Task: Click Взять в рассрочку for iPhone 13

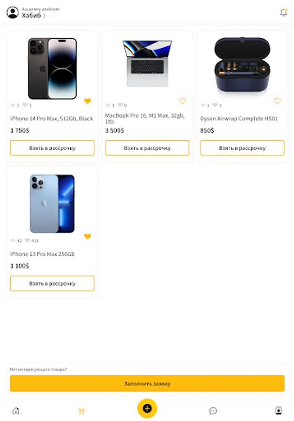Action: tap(52, 283)
